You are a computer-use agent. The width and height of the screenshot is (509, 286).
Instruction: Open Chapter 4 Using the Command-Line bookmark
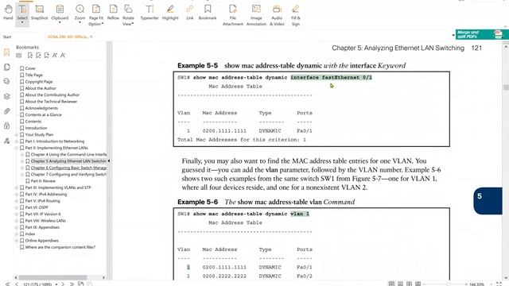pyautogui.click(x=68, y=154)
